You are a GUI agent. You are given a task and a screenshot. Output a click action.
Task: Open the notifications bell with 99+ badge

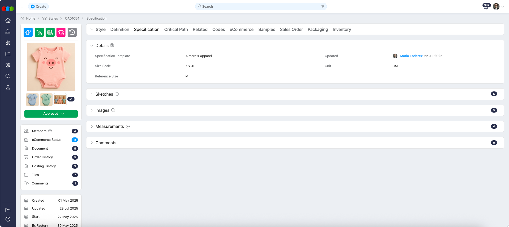tap(486, 7)
